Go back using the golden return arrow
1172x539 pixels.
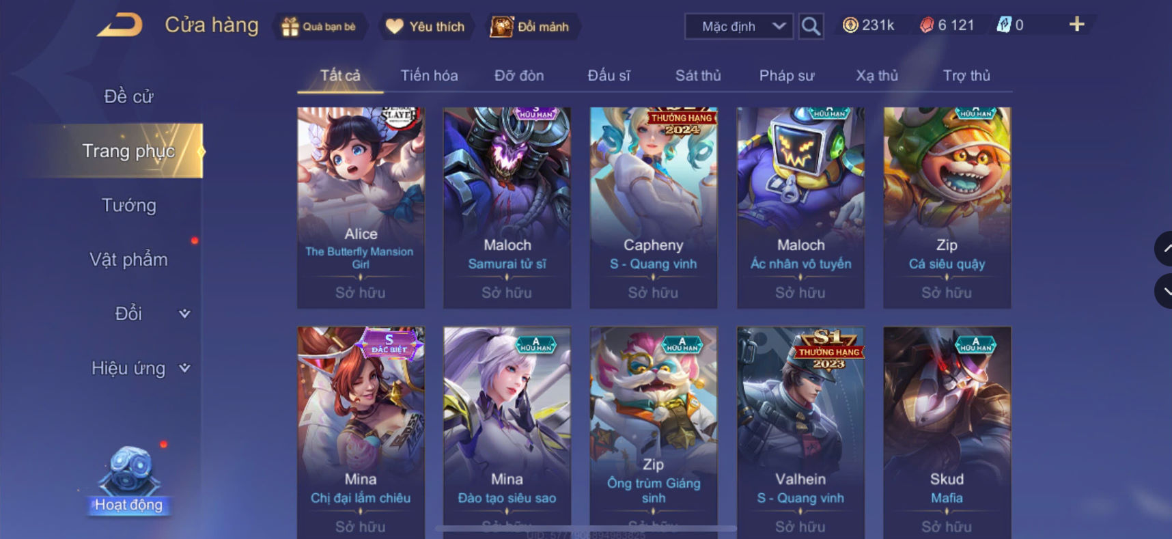pos(120,25)
